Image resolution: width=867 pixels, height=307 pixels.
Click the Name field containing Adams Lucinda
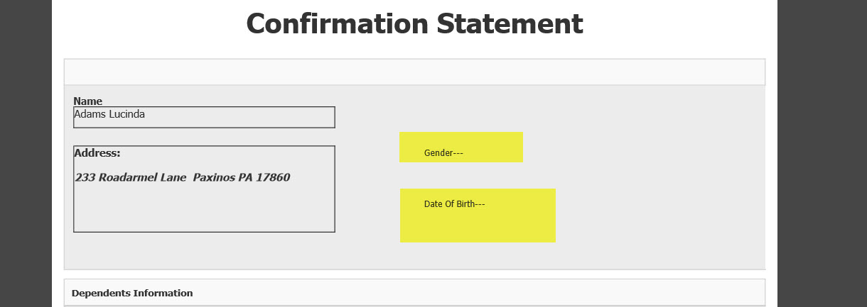click(204, 117)
